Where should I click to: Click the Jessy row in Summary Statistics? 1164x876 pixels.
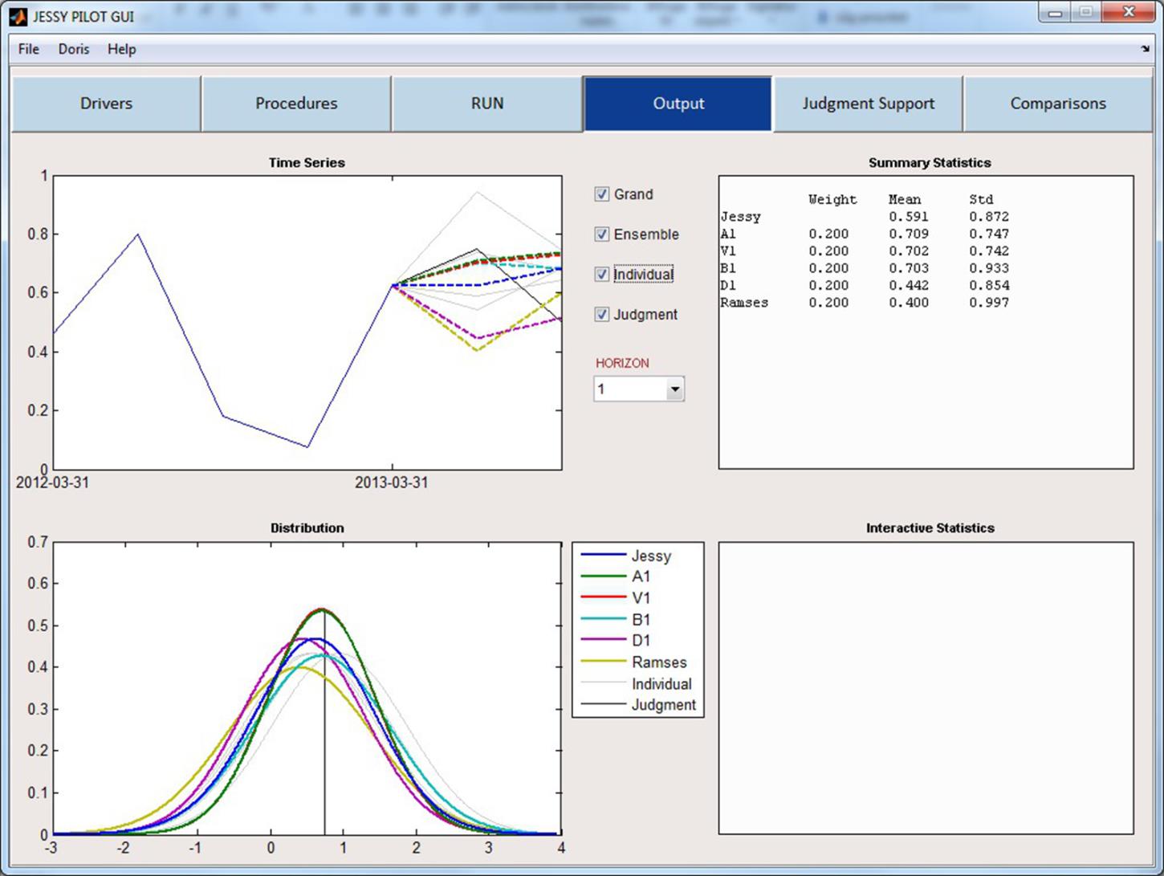tap(865, 217)
